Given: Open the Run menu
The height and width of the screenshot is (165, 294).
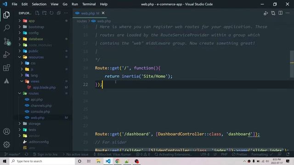Looking at the screenshot, I should [x=74, y=4].
